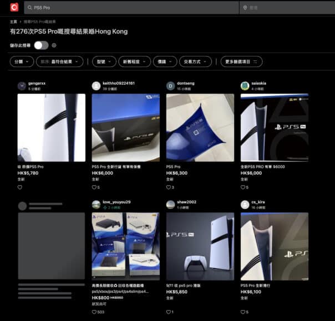The height and width of the screenshot is (321, 335).
Task: Expand the 分類 category filter
Action: click(22, 61)
